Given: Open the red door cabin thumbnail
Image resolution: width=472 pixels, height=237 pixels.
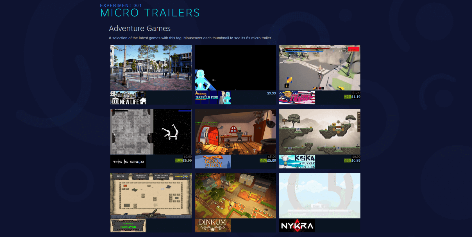Looking at the screenshot, I should (235, 132).
